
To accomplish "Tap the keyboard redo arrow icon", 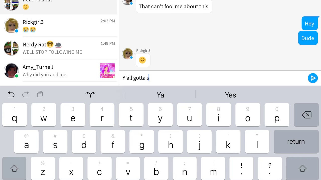I will point(26,94).
